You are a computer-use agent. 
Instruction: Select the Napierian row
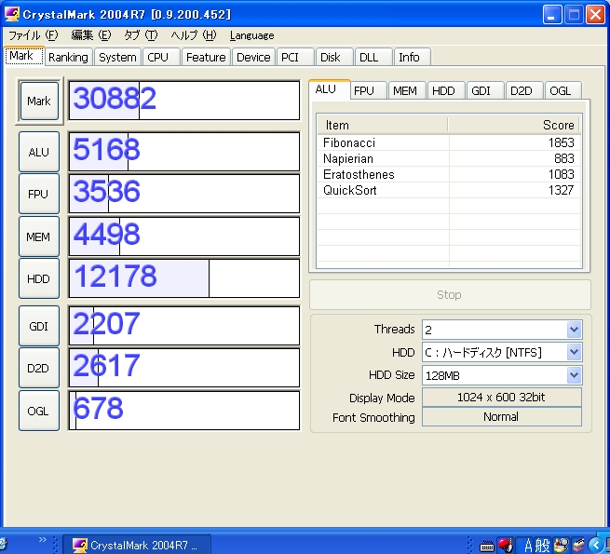[449, 158]
